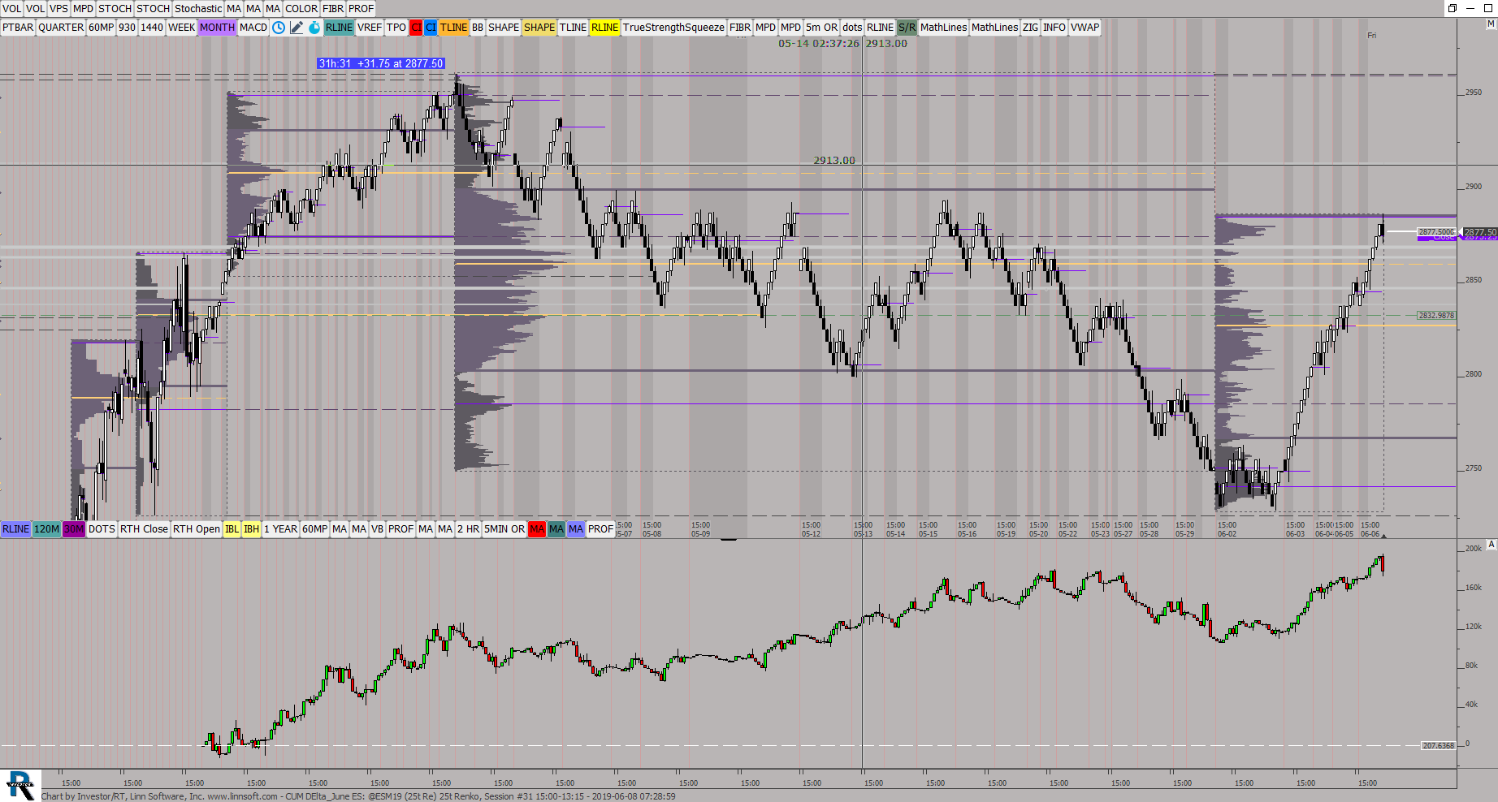
Task: Click the 2 HR button
Action: tap(468, 529)
